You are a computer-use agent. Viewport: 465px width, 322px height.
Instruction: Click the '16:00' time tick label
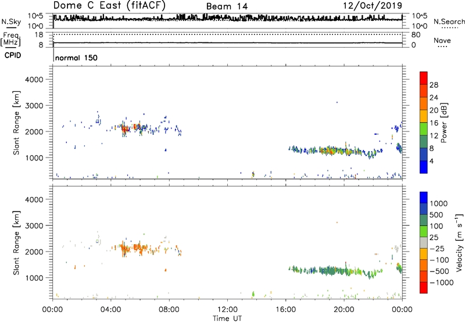point(285,310)
